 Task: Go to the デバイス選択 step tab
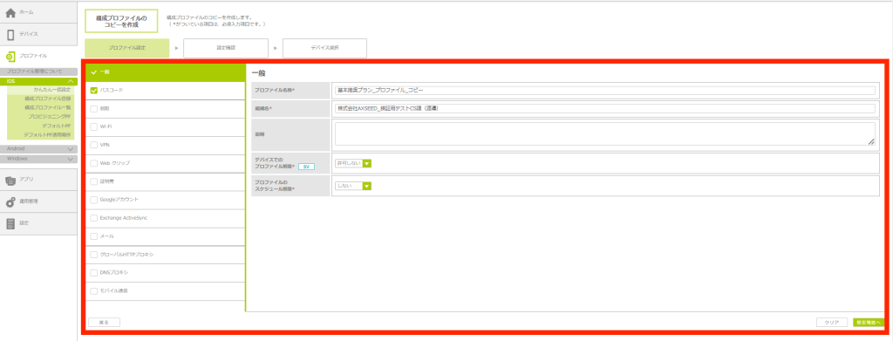(x=324, y=48)
